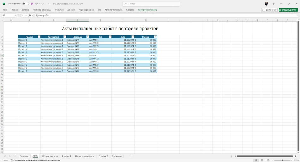Viewport: 300px width, 162px height.
Task: Open the user account avatar
Action: 267,4
